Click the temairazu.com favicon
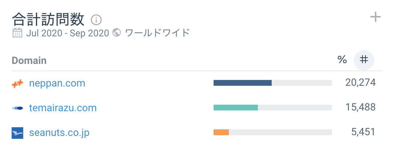The height and width of the screenshot is (157, 401). [17, 108]
